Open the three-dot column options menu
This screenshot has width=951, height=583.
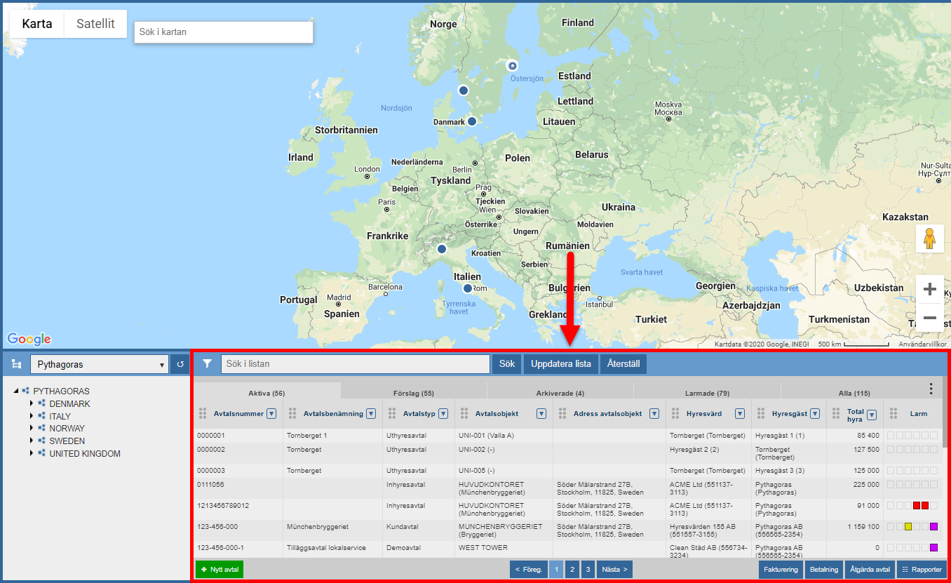tap(931, 389)
